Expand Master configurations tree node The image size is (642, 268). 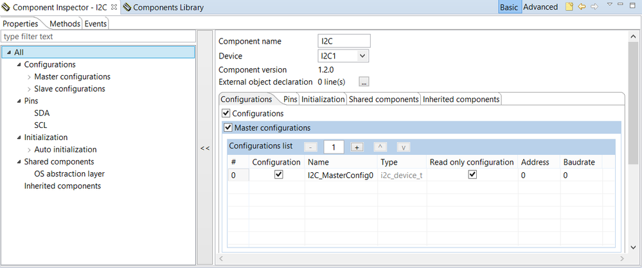click(30, 77)
